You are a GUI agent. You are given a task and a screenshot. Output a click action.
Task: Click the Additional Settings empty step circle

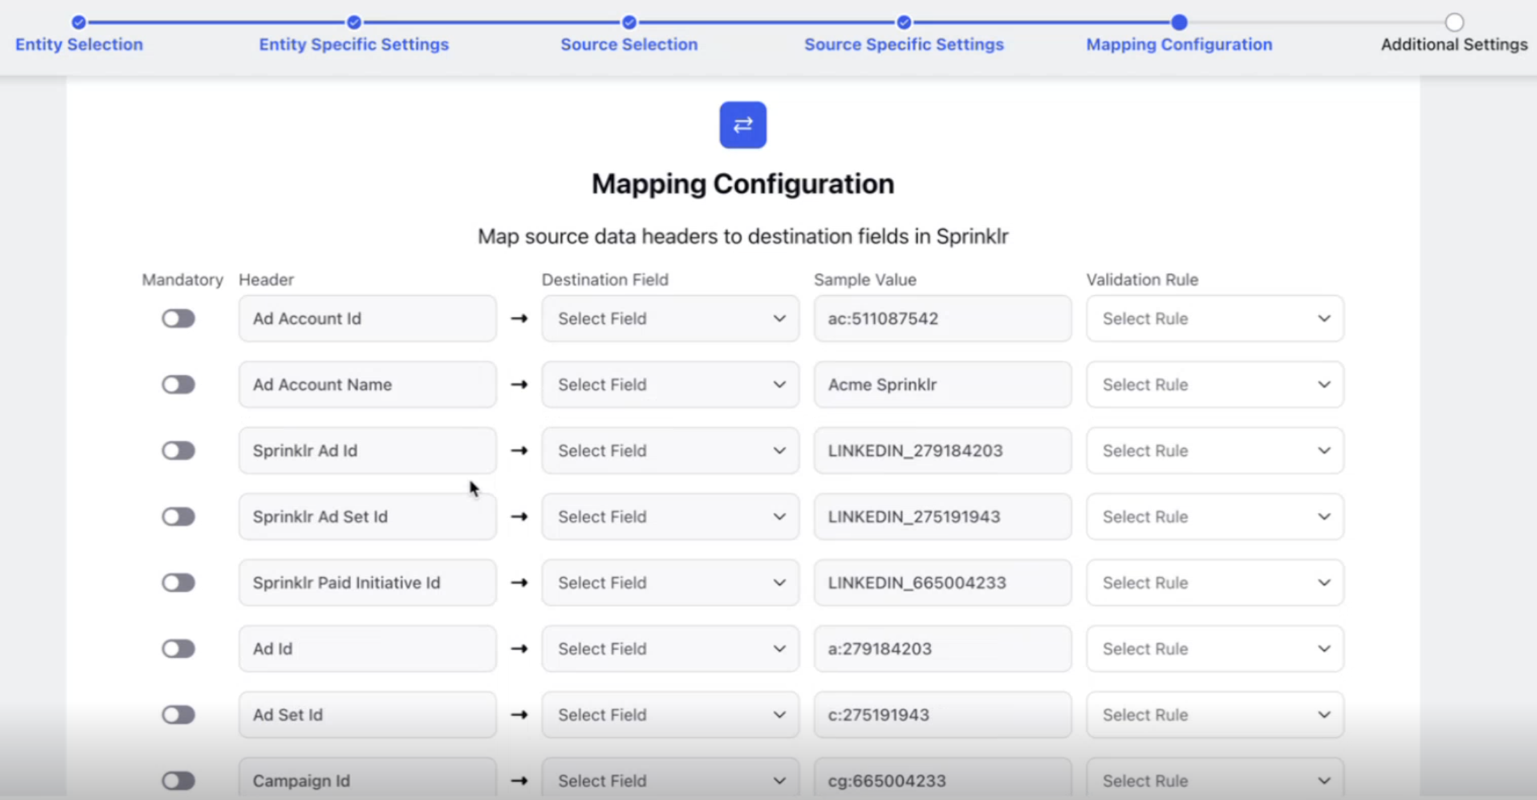(x=1454, y=23)
